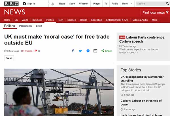Share article via Twitter bird icon
Image resolution: width=170 pixels, height=116 pixels.
pyautogui.click(x=80, y=51)
